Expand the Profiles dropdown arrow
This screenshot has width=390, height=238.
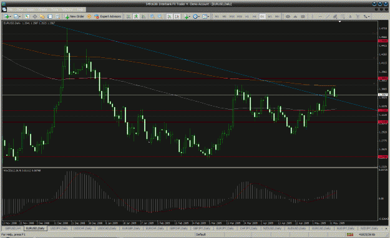[x=20, y=17]
